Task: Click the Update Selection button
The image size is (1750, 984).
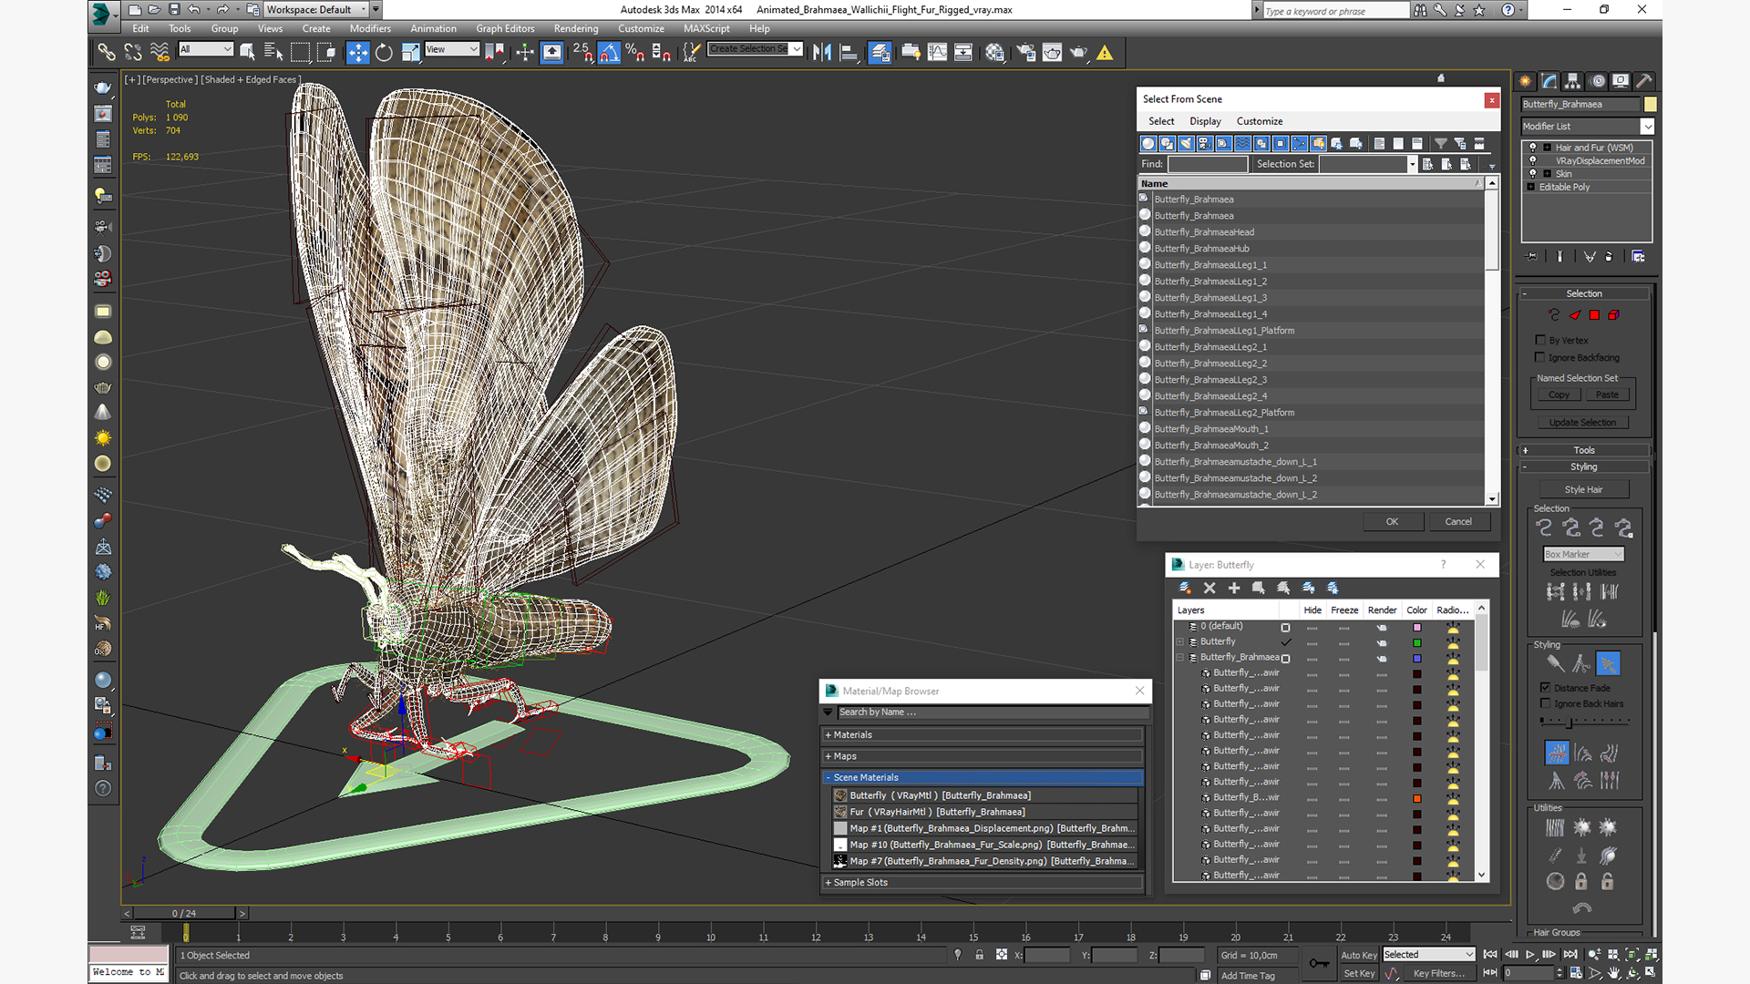Action: pyautogui.click(x=1583, y=423)
